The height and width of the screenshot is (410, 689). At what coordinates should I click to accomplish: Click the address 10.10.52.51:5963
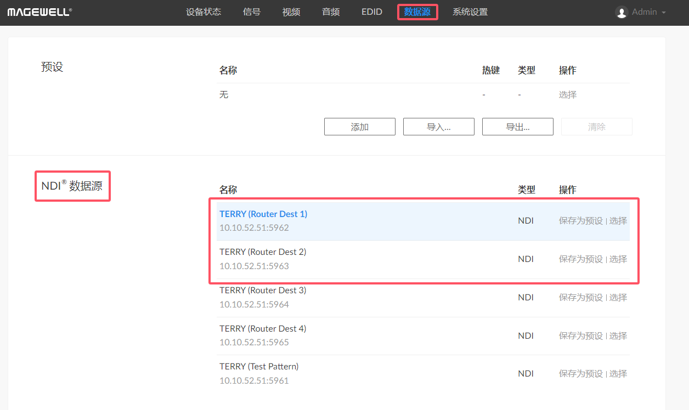coord(254,266)
